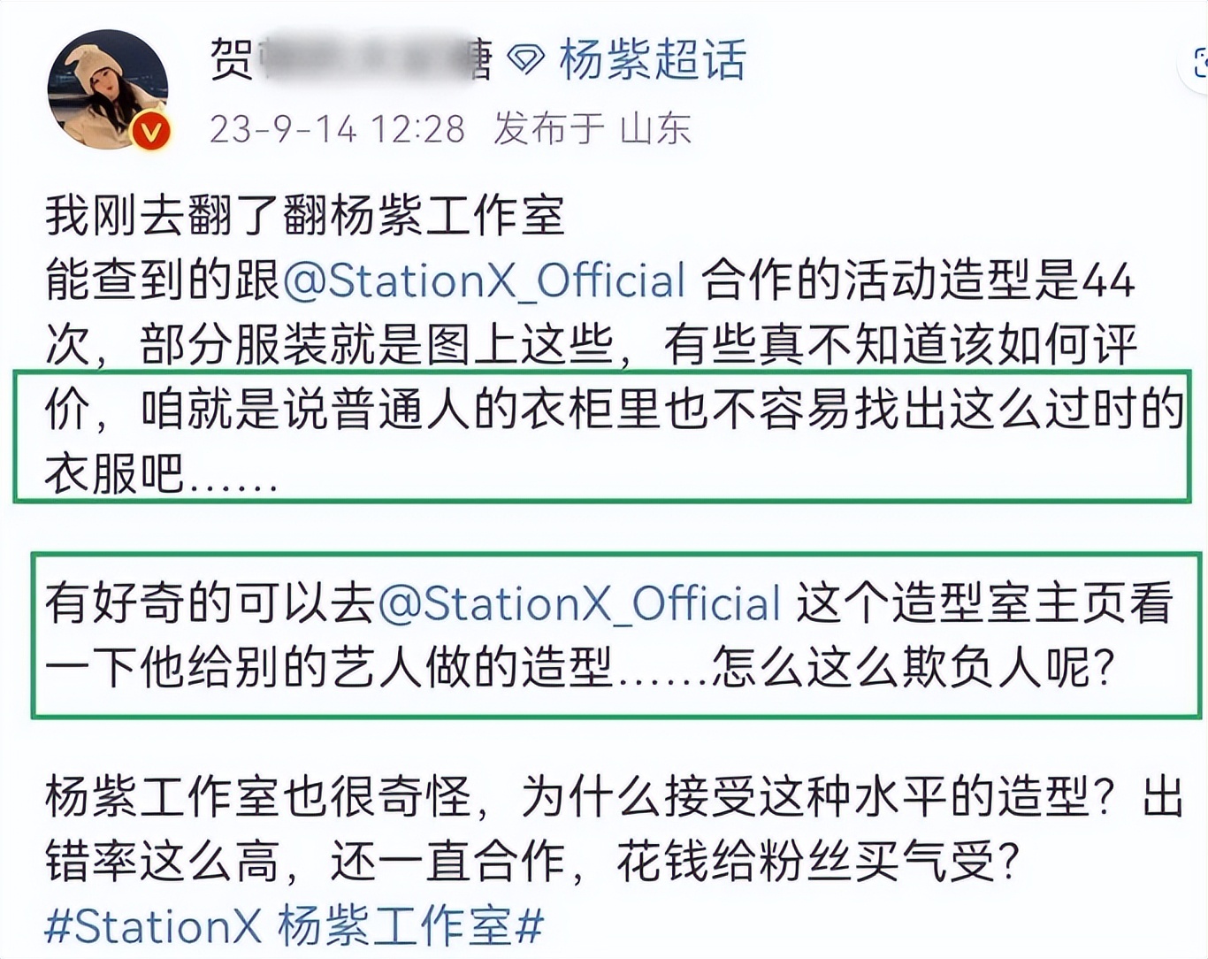Click the 23-9-14 12:28 post timestamp
1208x959 pixels.
[x=337, y=129]
